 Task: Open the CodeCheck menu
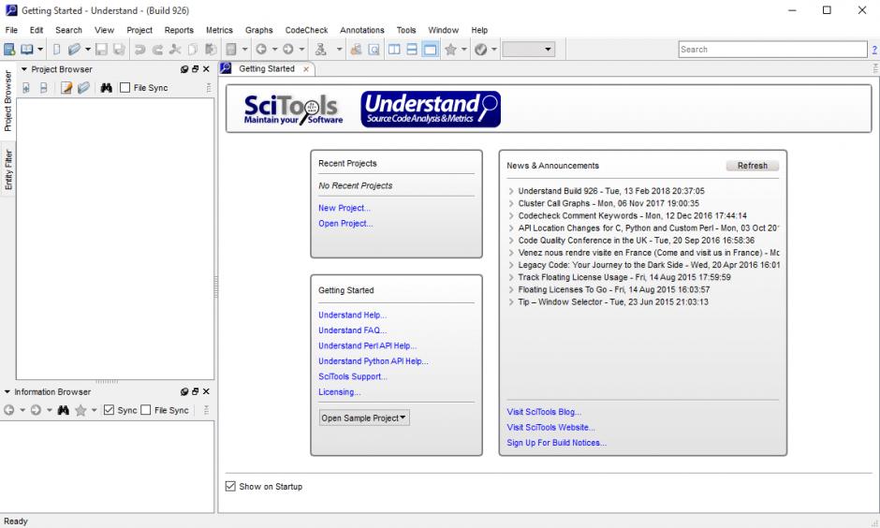(306, 30)
